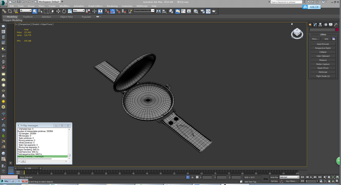Open the Create tab in command panel
The width and height of the screenshot is (341, 185).
click(310, 25)
